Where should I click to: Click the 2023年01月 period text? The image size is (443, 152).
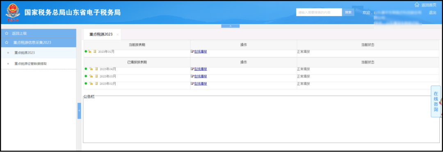(106, 51)
